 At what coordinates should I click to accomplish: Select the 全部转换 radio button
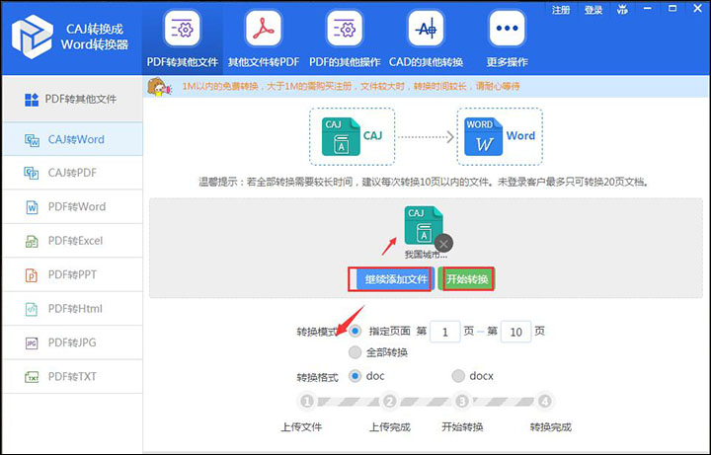[x=355, y=352]
